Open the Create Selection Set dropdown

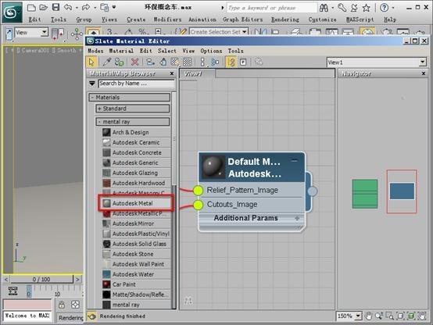pos(245,32)
